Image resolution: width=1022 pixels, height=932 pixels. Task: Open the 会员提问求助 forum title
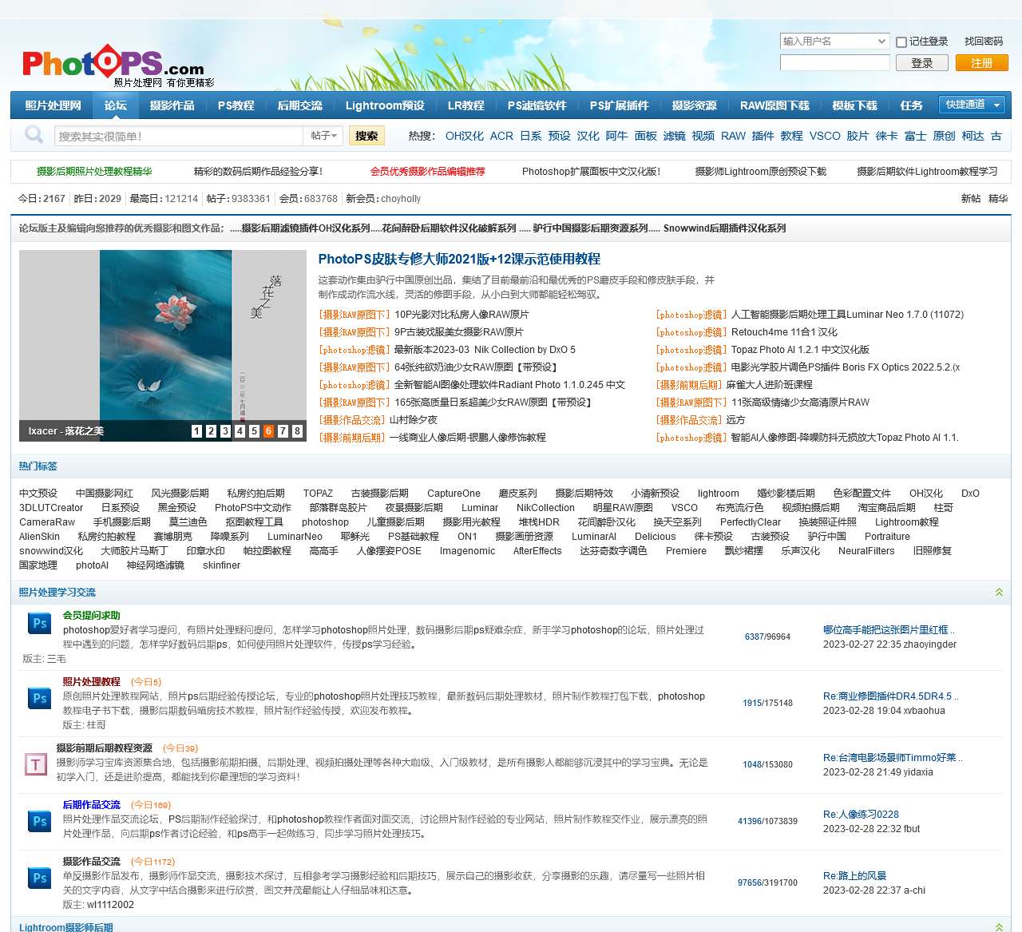(x=92, y=616)
